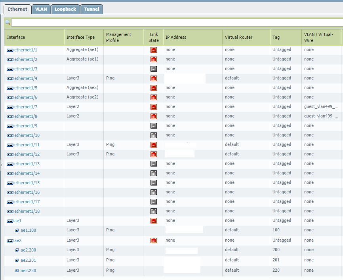Click the gray link state icon for ethernet1/18
The width and height of the screenshot is (343, 280).
click(154, 211)
